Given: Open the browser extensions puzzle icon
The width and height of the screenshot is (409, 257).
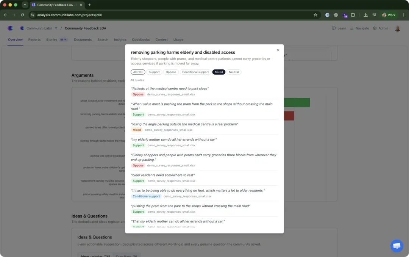Looking at the screenshot, I should (353, 15).
